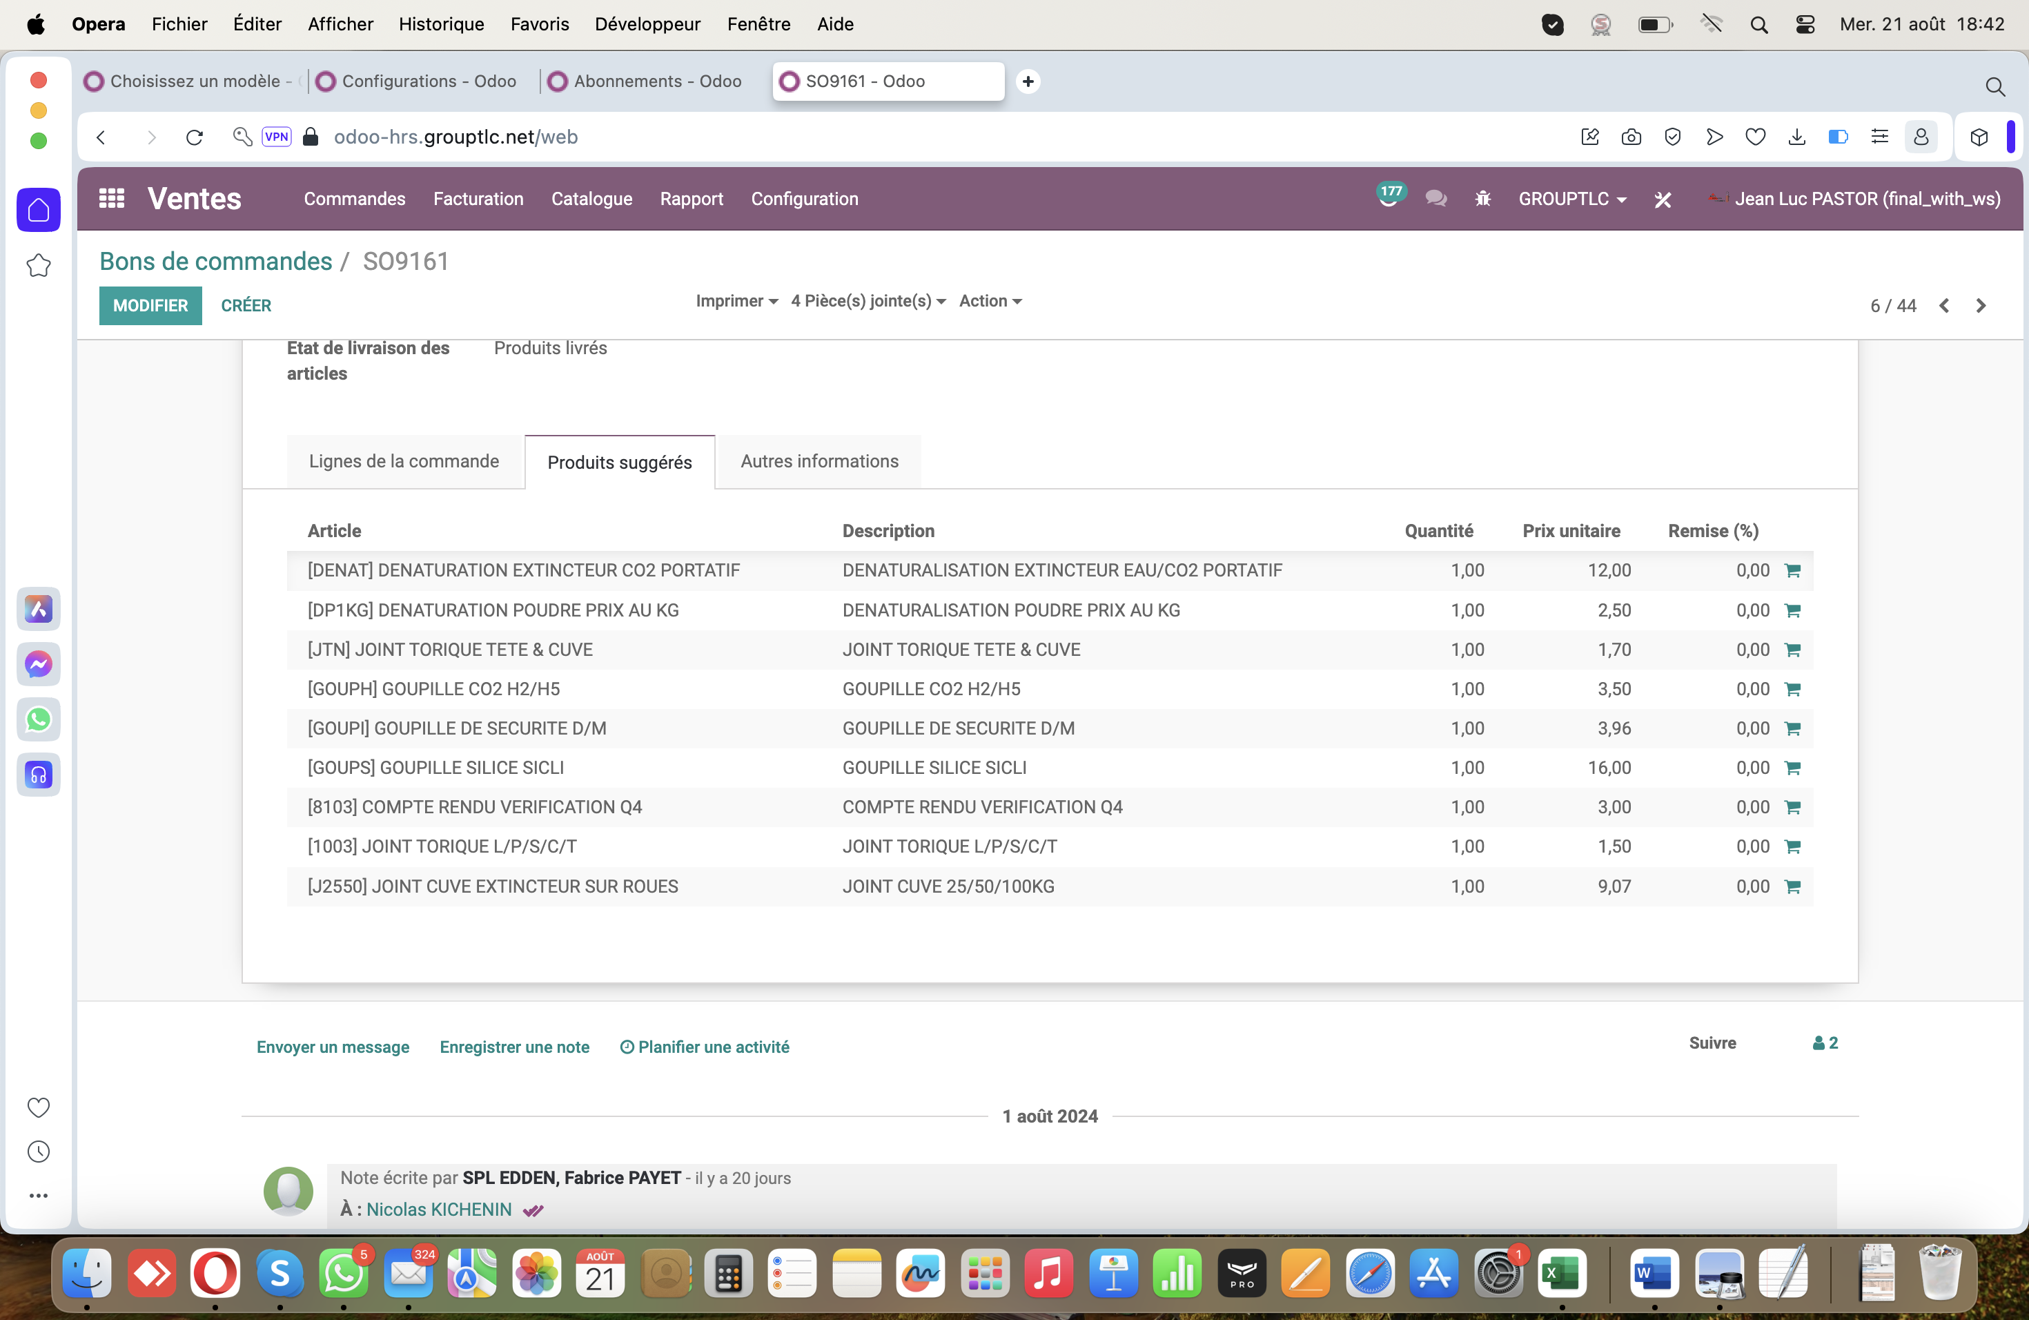
Task: Expand the 4 Pièce(s) jointe(s) dropdown
Action: coord(868,301)
